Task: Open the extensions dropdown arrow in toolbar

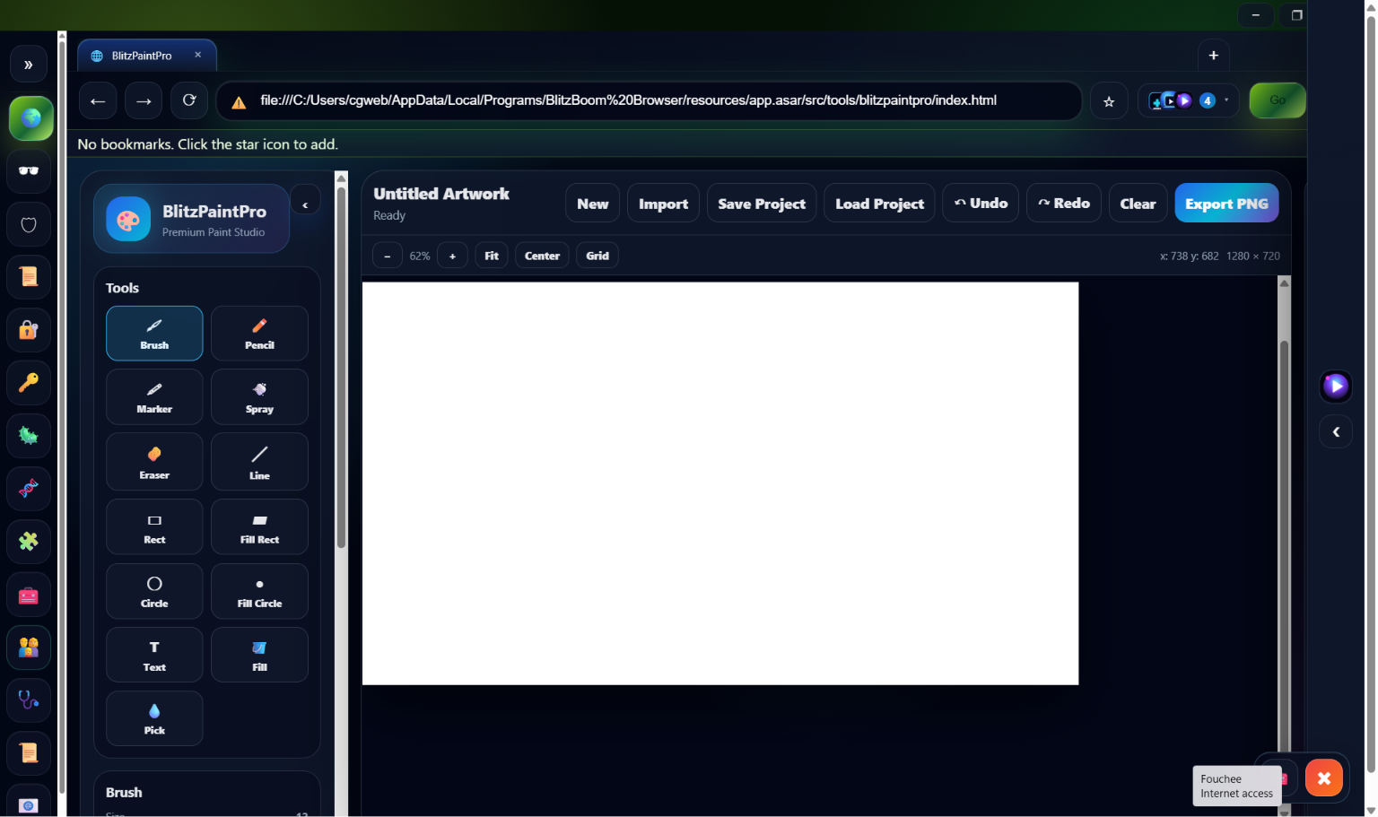Action: click(1226, 100)
